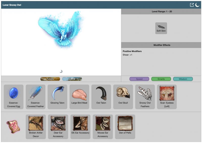Screen dimensions: 202x143
Task: Click the Soft Skin feather item
Action: point(161,28)
